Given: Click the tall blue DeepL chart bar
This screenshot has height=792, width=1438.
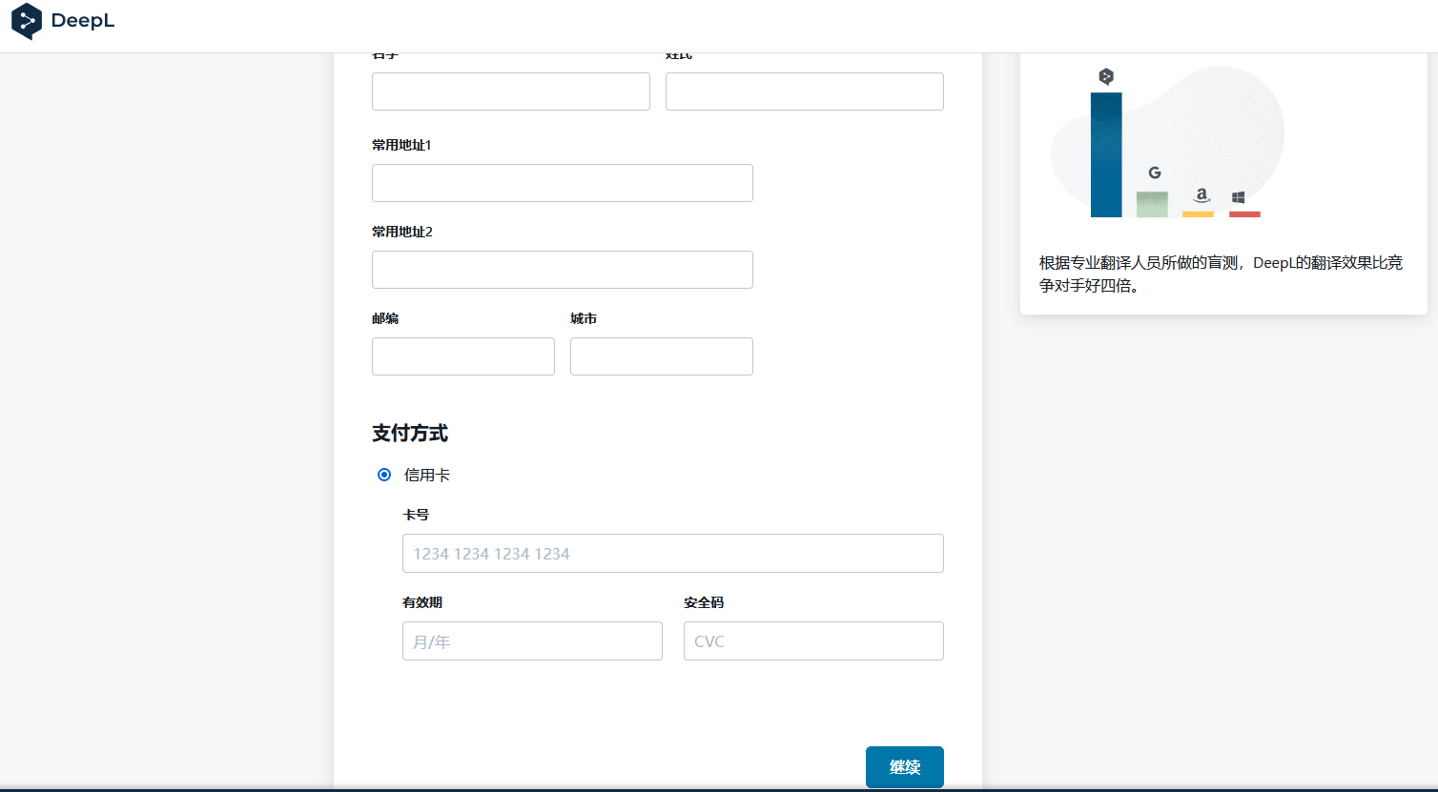Looking at the screenshot, I should 1106,154.
